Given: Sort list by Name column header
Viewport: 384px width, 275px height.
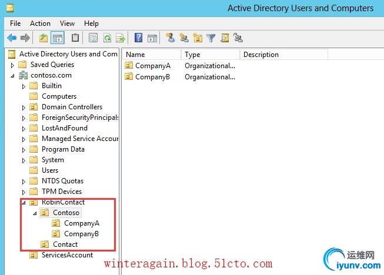Looking at the screenshot, I should coord(152,54).
